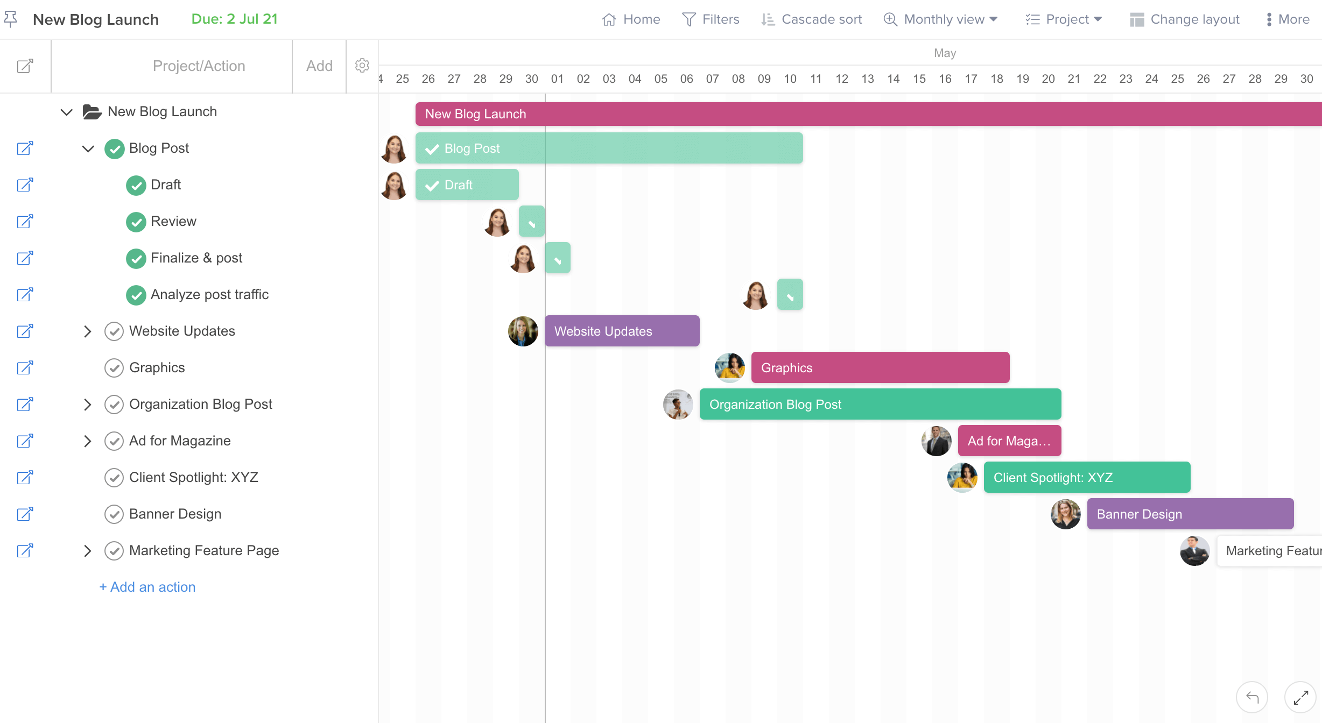Mark Banner Design as complete
1322x723 pixels.
114,514
